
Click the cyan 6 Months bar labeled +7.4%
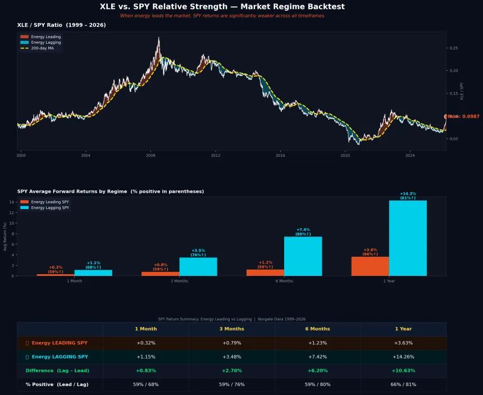point(303,256)
